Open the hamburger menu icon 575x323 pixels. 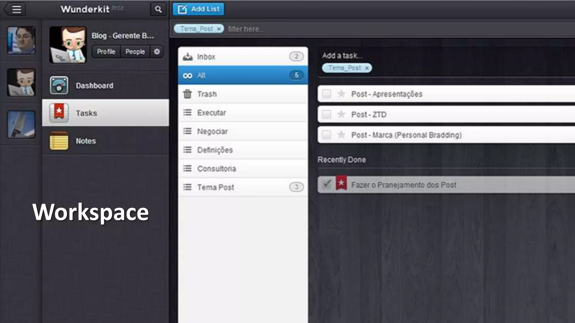click(16, 9)
